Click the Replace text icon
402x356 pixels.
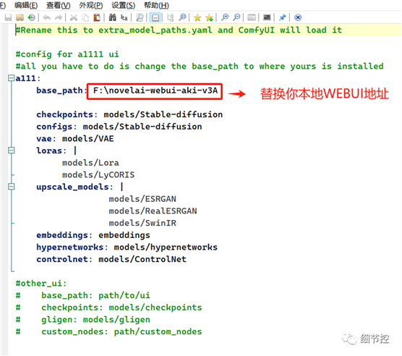pos(124,17)
